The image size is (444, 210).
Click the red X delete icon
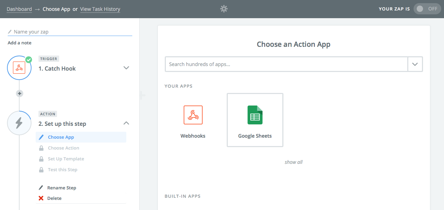41,198
